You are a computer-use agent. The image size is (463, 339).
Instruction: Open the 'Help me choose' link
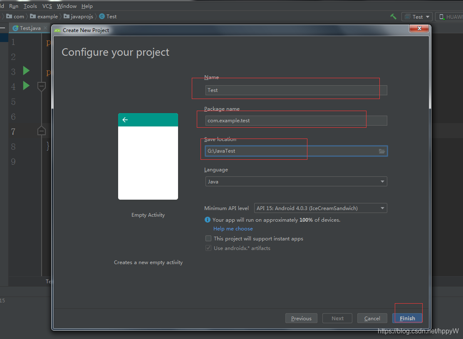[x=233, y=228]
